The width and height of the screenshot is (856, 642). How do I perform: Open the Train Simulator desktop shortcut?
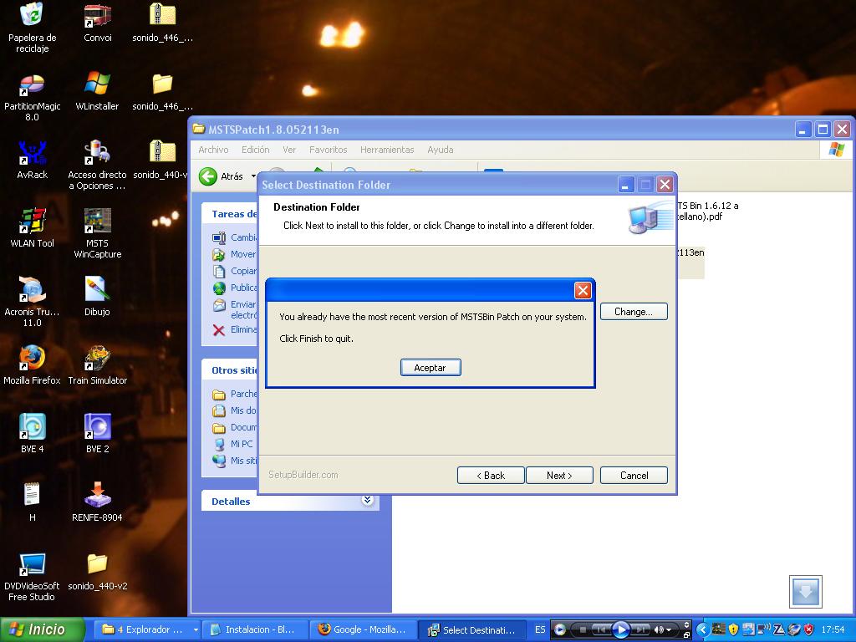[97, 359]
